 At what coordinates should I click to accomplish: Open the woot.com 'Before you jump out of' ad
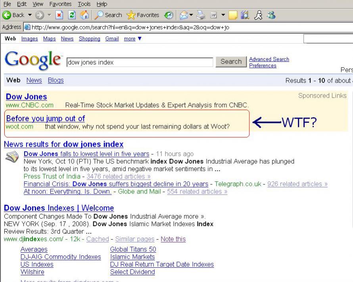pyautogui.click(x=45, y=118)
